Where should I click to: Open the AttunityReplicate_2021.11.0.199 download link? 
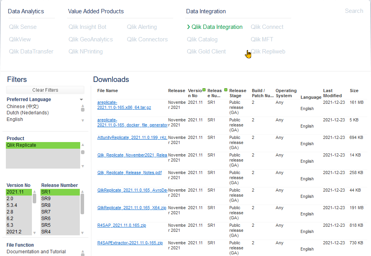[x=130, y=138]
